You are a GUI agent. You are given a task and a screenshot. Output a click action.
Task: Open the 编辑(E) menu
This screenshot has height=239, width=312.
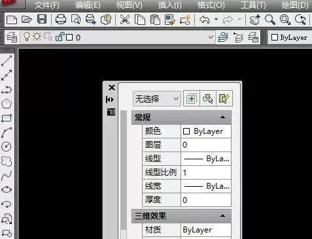pyautogui.click(x=88, y=5)
